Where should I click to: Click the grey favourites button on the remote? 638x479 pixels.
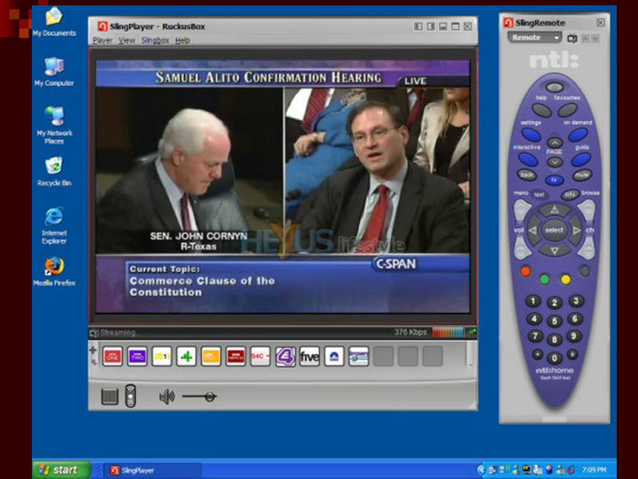(567, 110)
